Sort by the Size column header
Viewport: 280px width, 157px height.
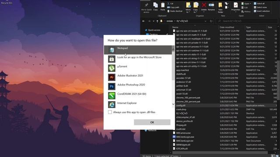272,27
